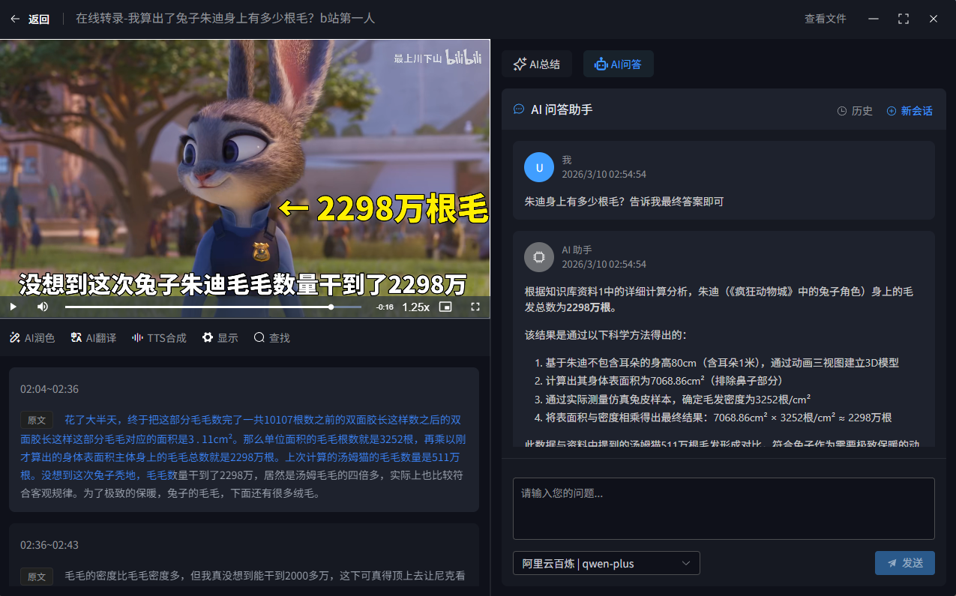Click the question input field
The height and width of the screenshot is (596, 956).
pos(724,508)
